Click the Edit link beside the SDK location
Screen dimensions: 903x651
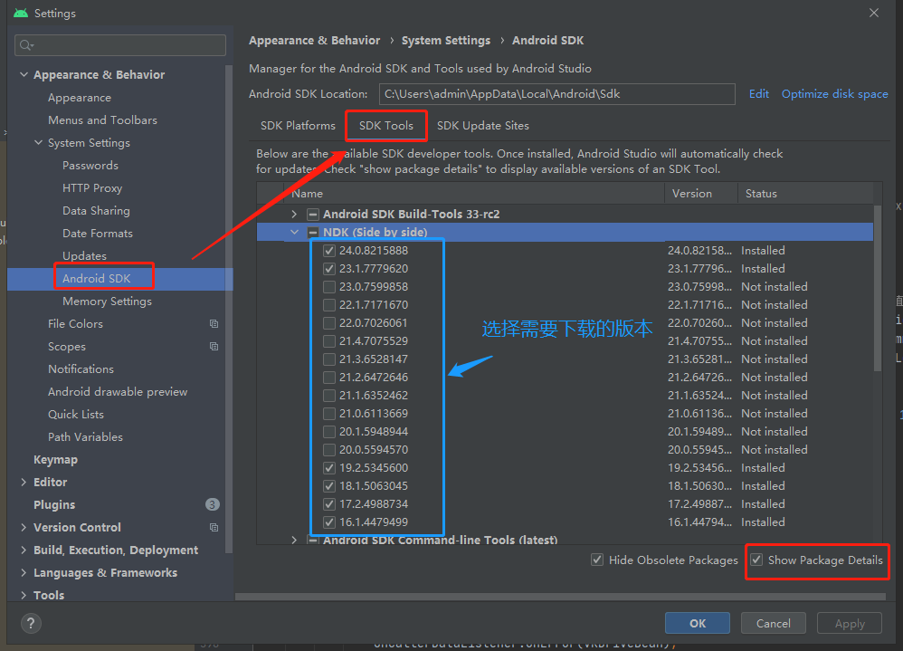(758, 93)
